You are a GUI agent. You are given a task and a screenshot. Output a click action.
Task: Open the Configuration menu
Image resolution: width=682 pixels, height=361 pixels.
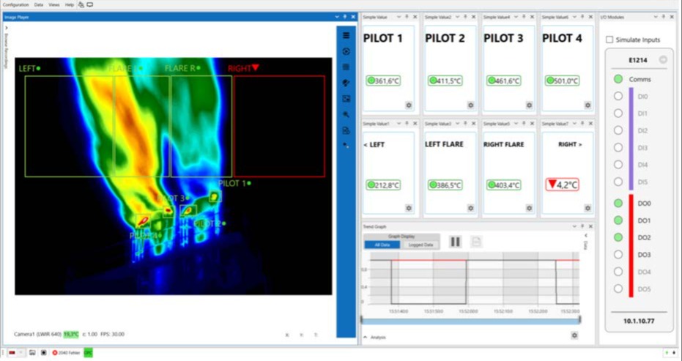pos(15,5)
